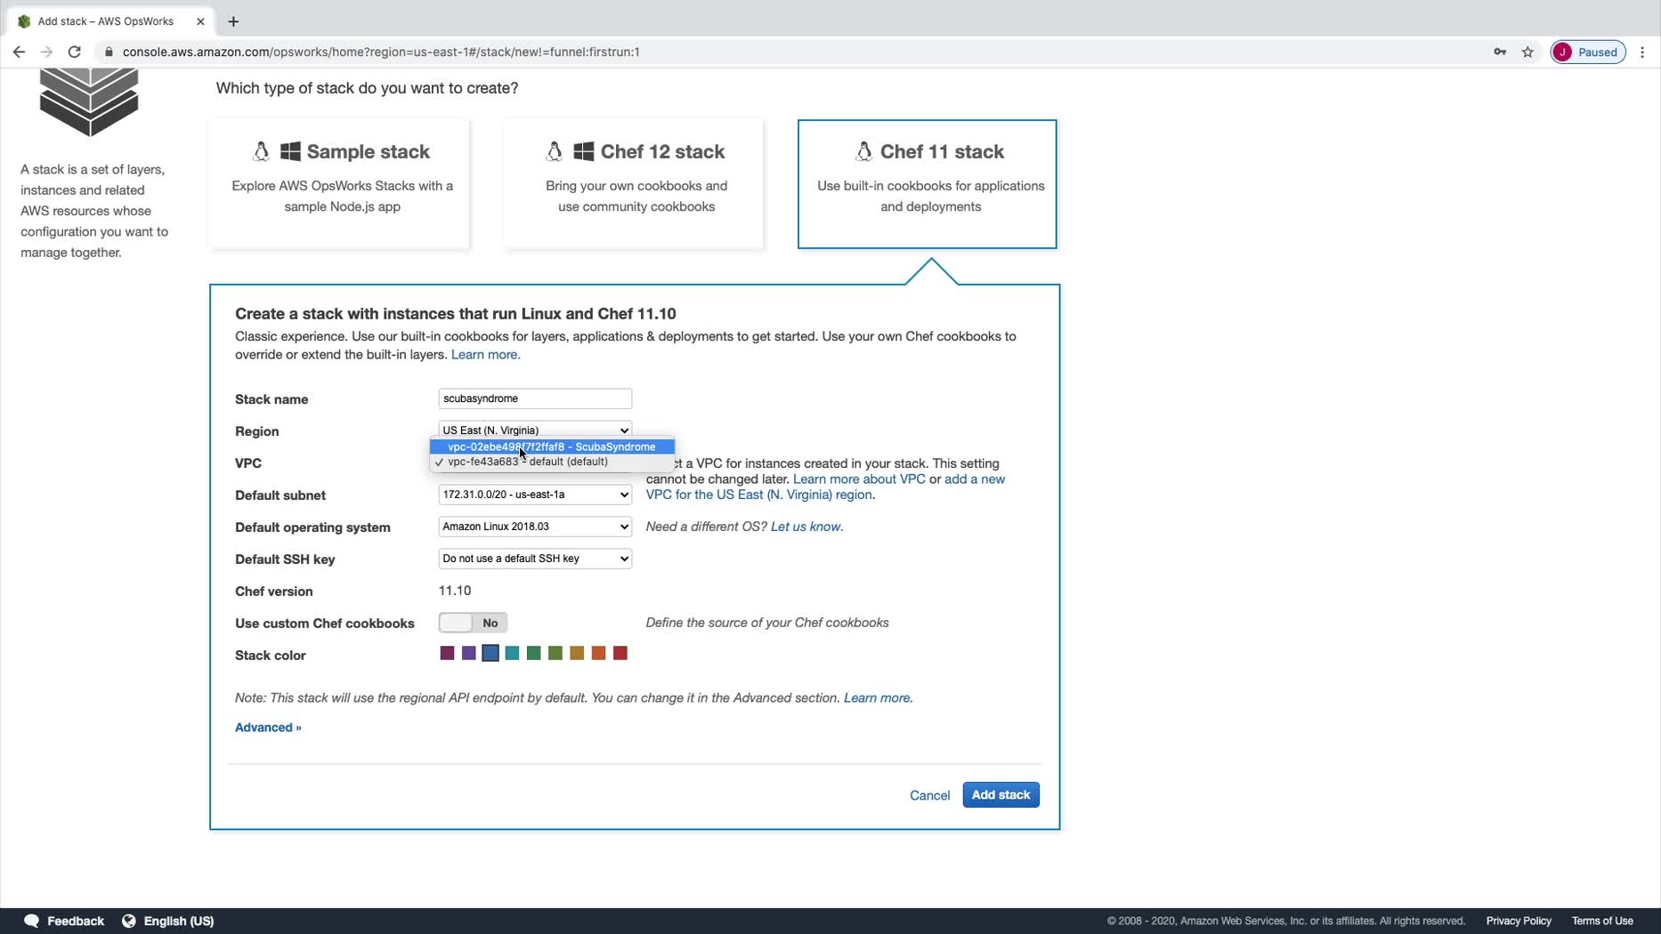Pick the purple stack color

pos(469,654)
